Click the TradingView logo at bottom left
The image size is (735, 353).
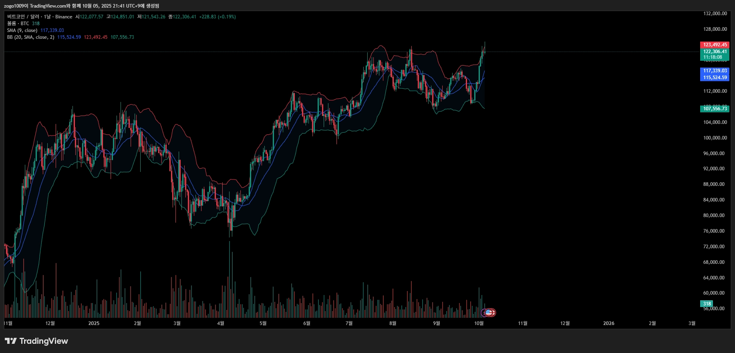[x=36, y=341]
